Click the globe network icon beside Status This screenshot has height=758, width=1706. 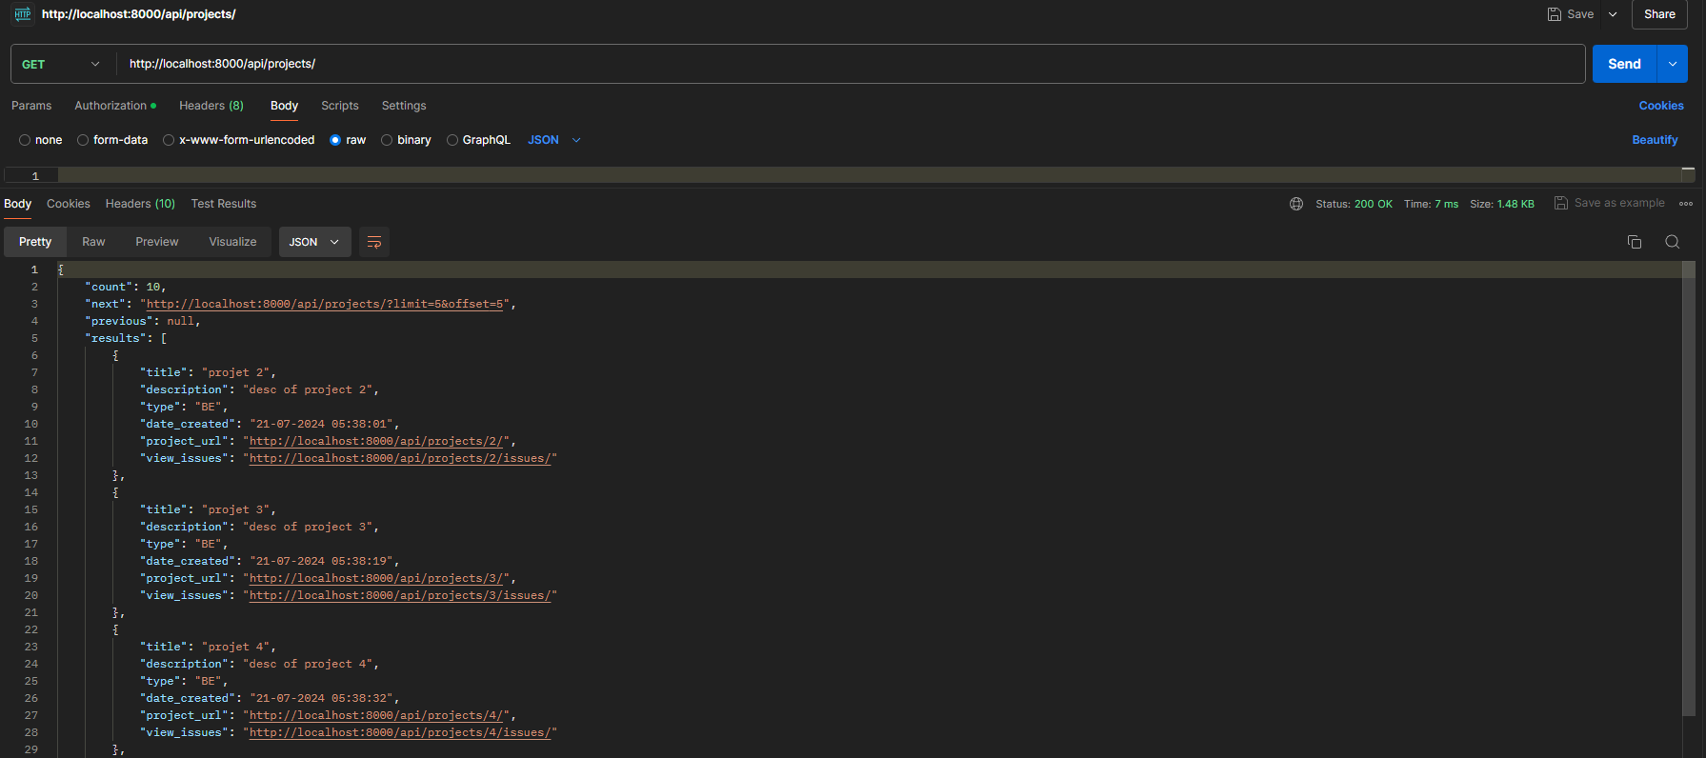(1295, 204)
